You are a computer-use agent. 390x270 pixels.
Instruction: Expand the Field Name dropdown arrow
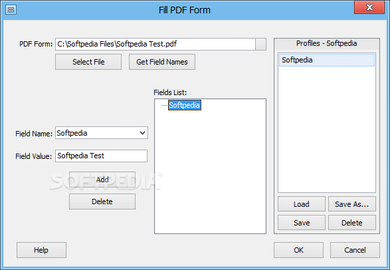(143, 133)
